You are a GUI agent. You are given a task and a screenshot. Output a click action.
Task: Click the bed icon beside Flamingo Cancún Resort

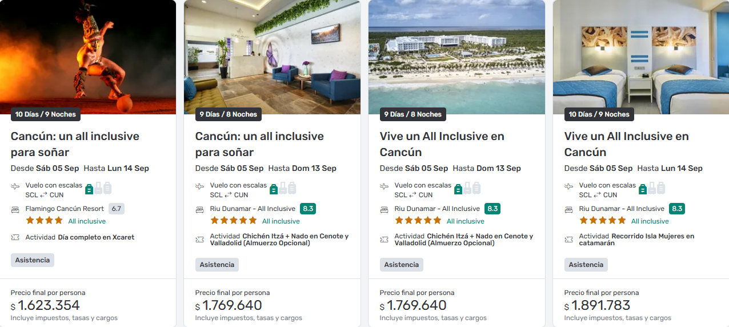[x=15, y=209]
